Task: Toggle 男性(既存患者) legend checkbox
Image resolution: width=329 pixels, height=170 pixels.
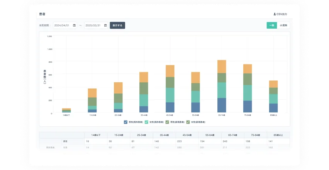Action: [126, 122]
